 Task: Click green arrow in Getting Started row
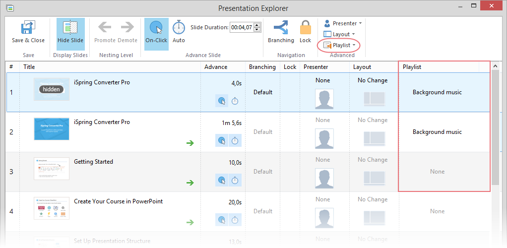pyautogui.click(x=190, y=183)
